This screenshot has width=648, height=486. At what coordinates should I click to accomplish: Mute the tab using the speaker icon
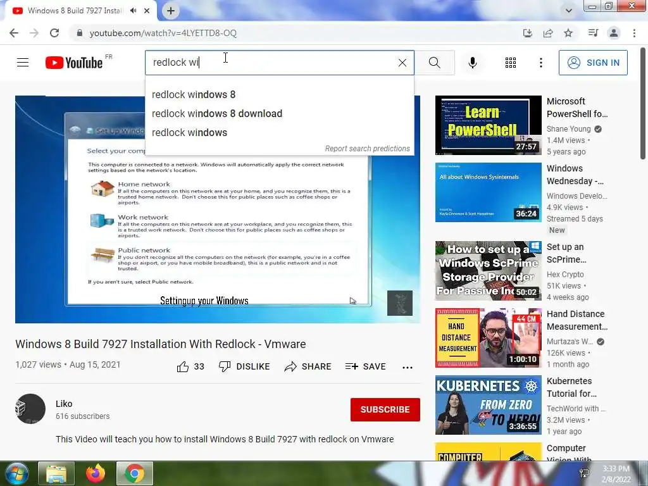pyautogui.click(x=133, y=11)
